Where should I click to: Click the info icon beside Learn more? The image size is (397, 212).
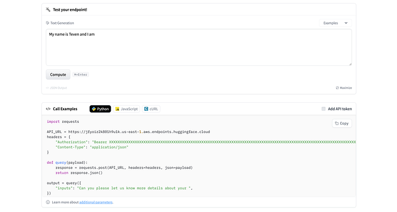coord(48,202)
